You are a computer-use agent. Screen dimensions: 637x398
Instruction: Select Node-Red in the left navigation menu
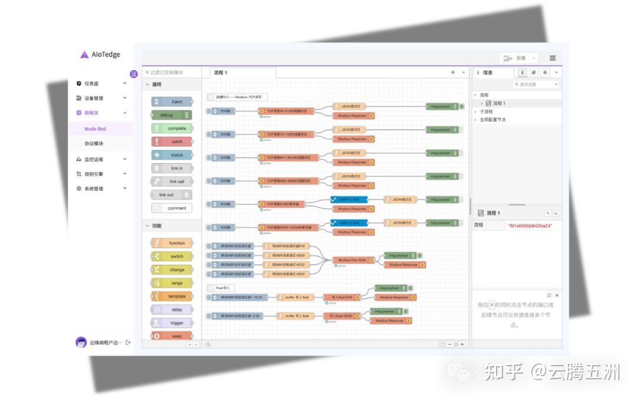point(94,129)
